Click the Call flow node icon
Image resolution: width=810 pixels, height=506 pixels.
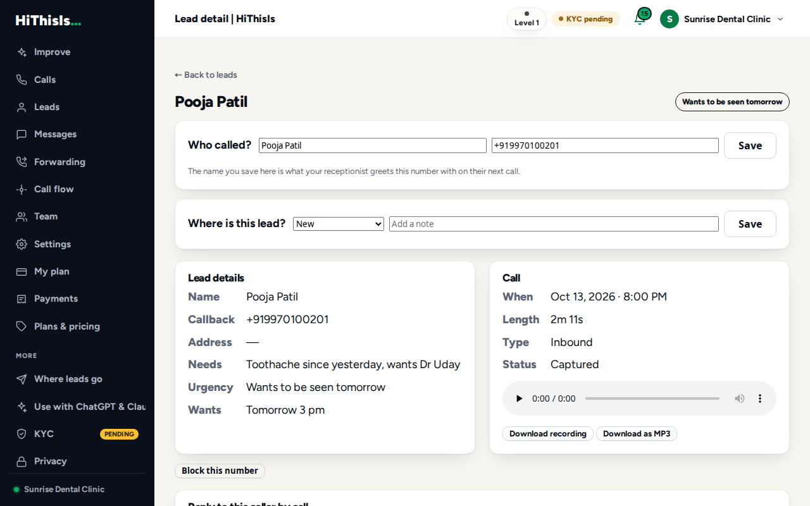pyautogui.click(x=22, y=189)
